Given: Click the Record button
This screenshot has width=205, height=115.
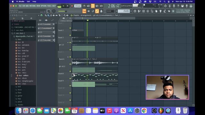Looking at the screenshot, I should point(72,6).
